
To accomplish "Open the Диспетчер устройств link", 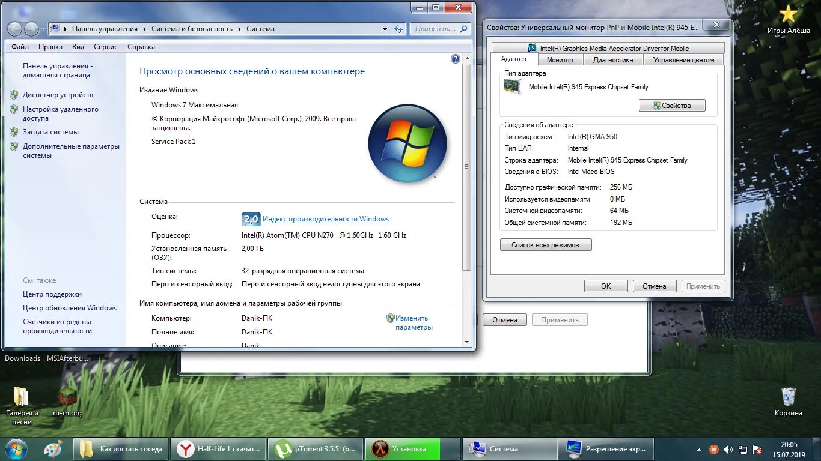I will click(x=58, y=95).
